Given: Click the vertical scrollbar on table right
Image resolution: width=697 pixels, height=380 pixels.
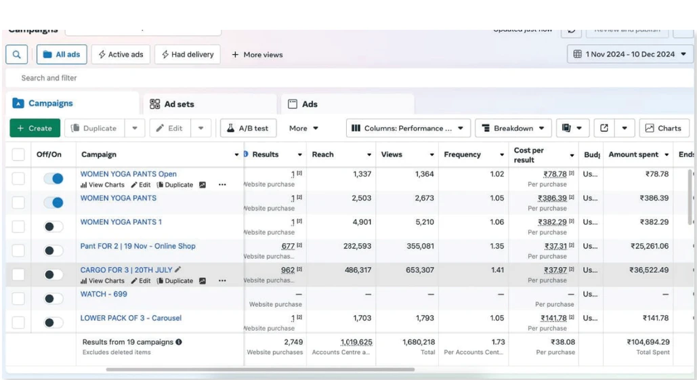Looking at the screenshot, I should [690, 197].
